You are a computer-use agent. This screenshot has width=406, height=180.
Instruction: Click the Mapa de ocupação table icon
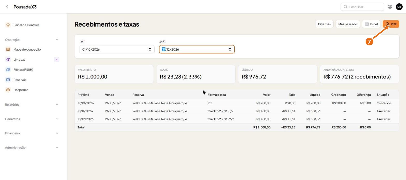(x=8, y=49)
